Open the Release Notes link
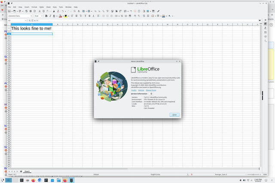Screen dimensions: 275x183 (151, 90)
